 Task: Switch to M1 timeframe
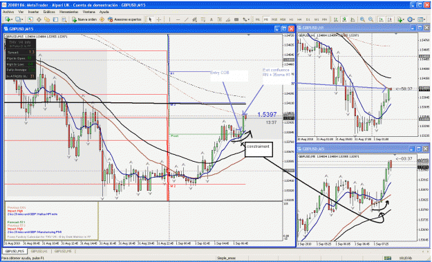coord(257,19)
